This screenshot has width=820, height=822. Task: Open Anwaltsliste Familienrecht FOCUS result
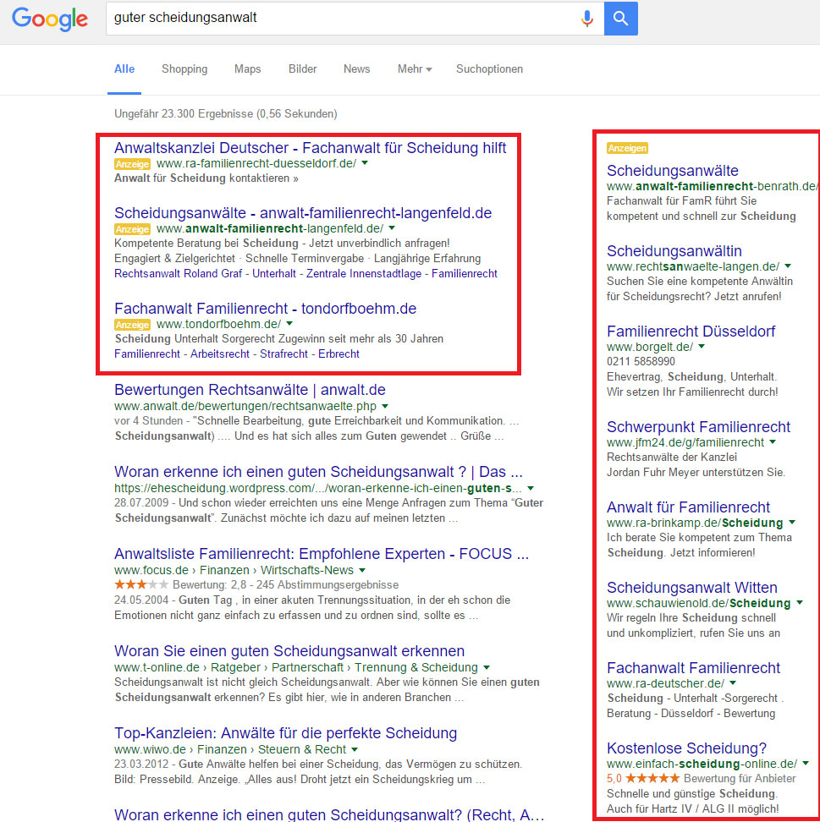(x=321, y=554)
